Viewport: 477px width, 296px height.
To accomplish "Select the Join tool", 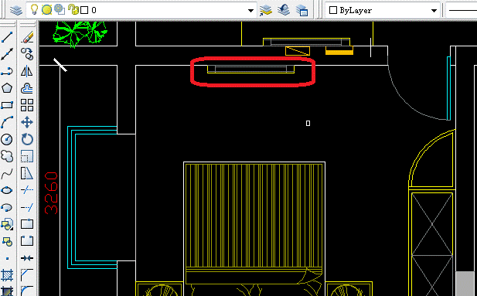I will [x=27, y=259].
